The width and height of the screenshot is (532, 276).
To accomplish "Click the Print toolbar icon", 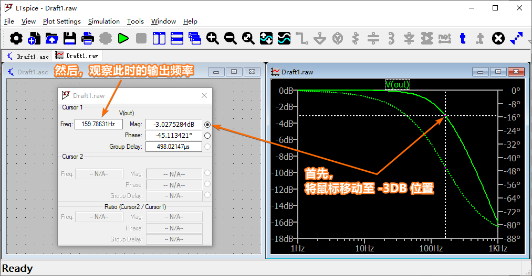I will (x=88, y=38).
